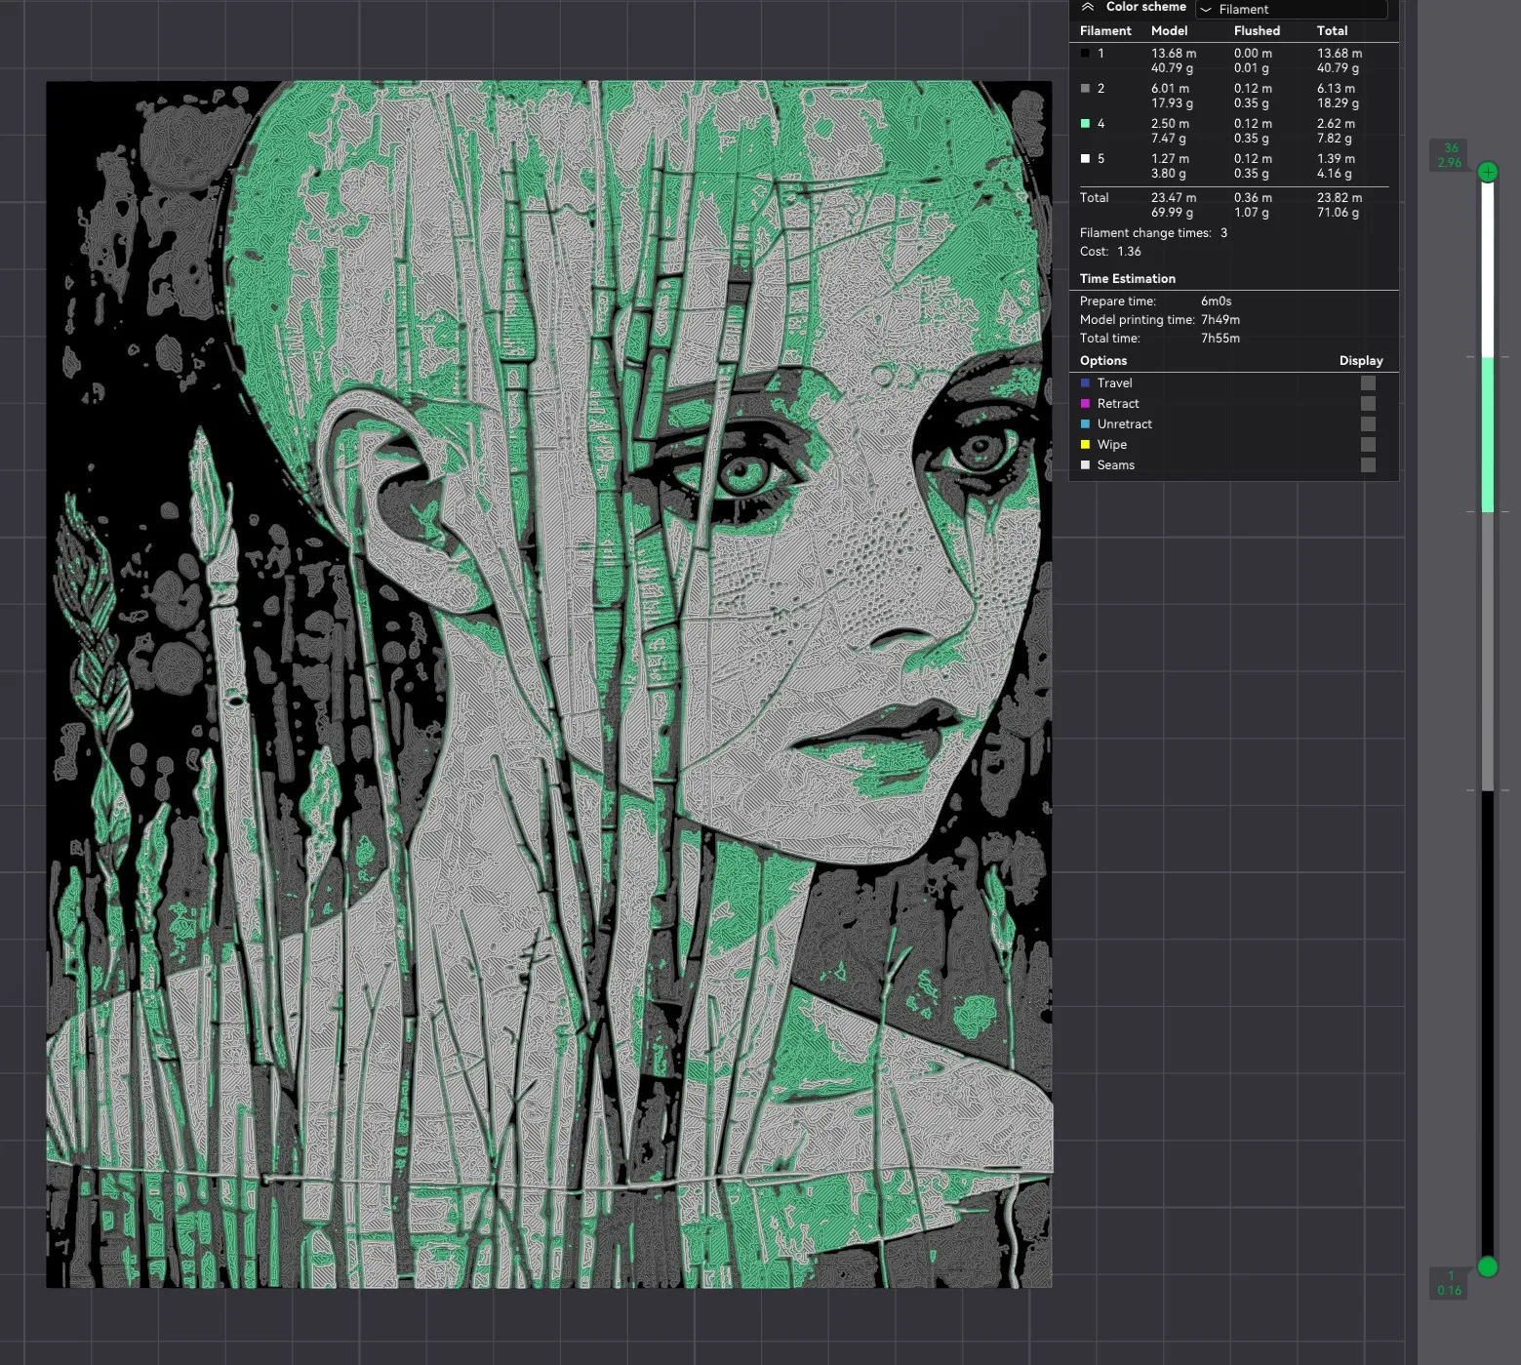Click the cyan Unretract color square

click(1085, 424)
